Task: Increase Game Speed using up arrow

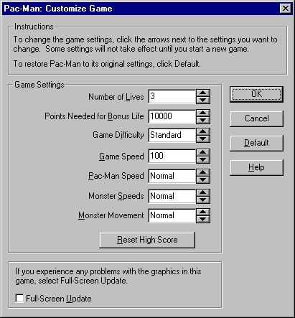Action: (203, 153)
